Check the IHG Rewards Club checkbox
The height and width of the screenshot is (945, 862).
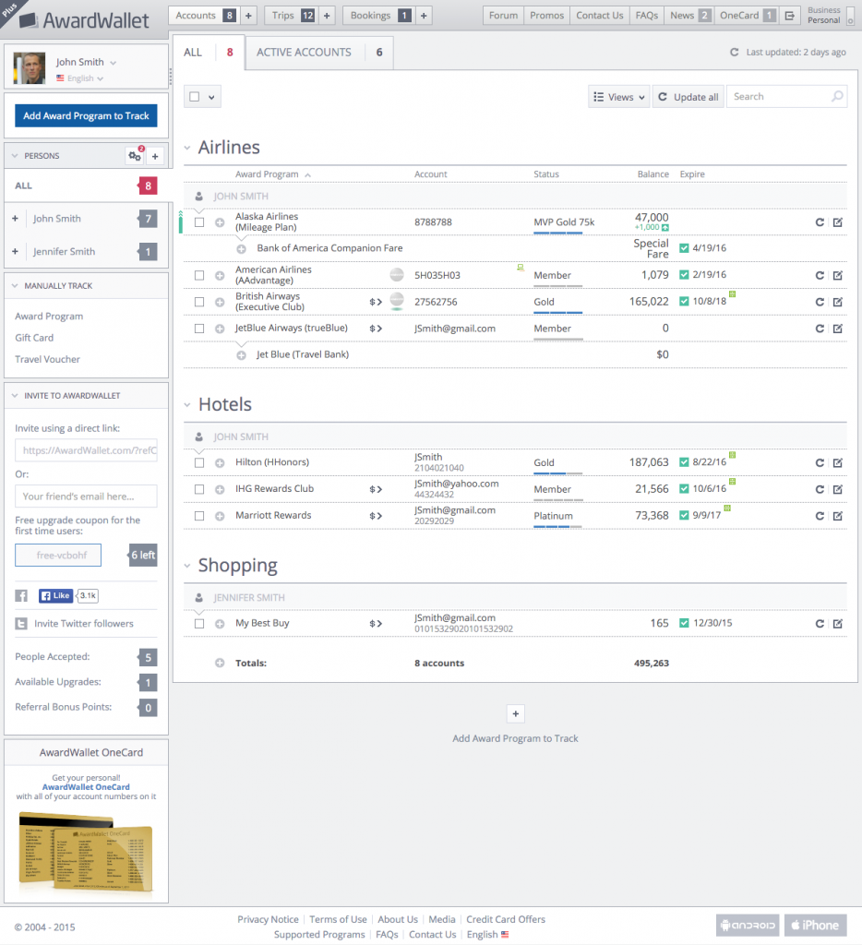pyautogui.click(x=199, y=489)
